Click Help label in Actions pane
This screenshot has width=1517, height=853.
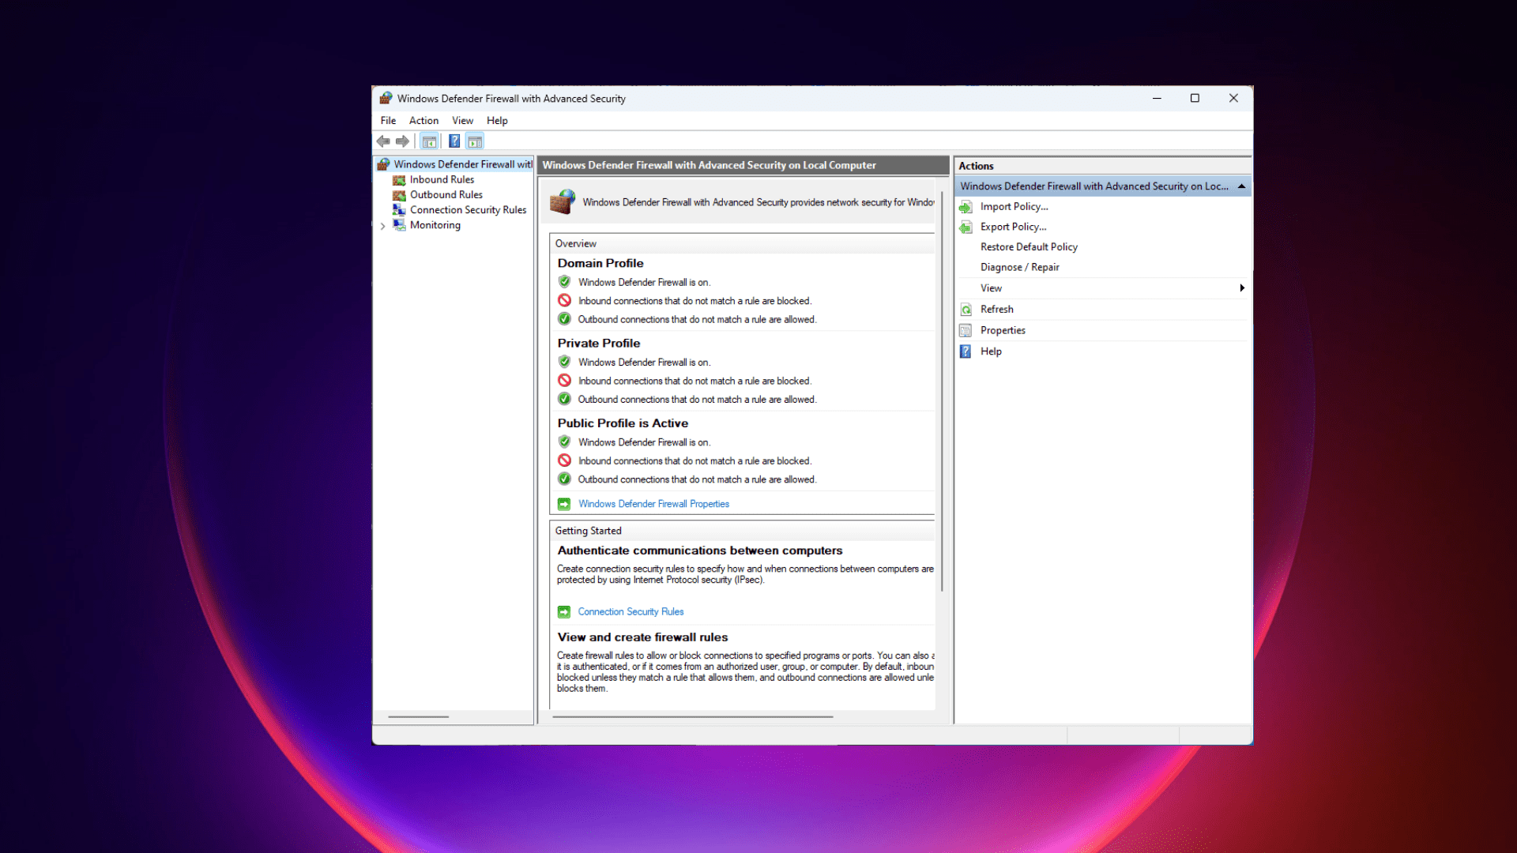(x=991, y=351)
